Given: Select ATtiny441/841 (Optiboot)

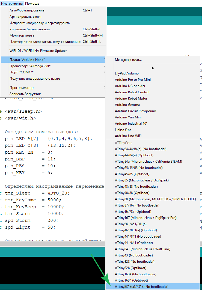Looking at the screenshot, I should (x=153, y=243).
